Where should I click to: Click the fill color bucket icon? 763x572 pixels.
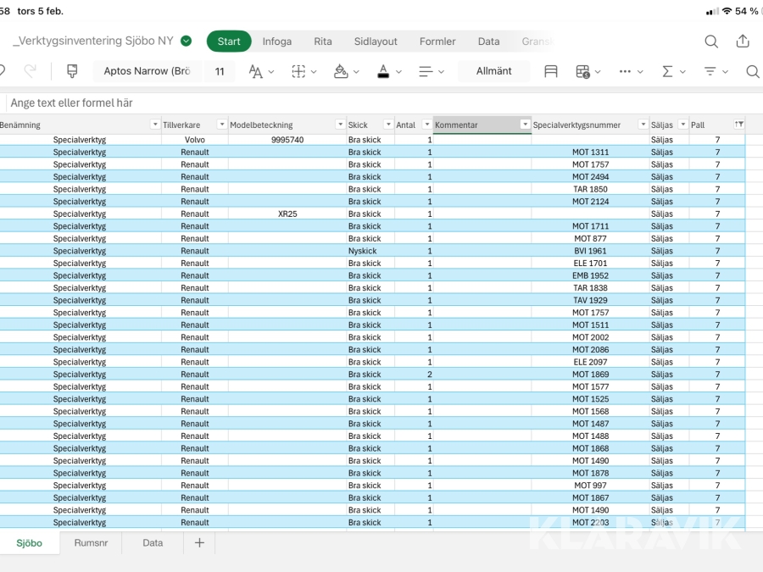pyautogui.click(x=341, y=71)
